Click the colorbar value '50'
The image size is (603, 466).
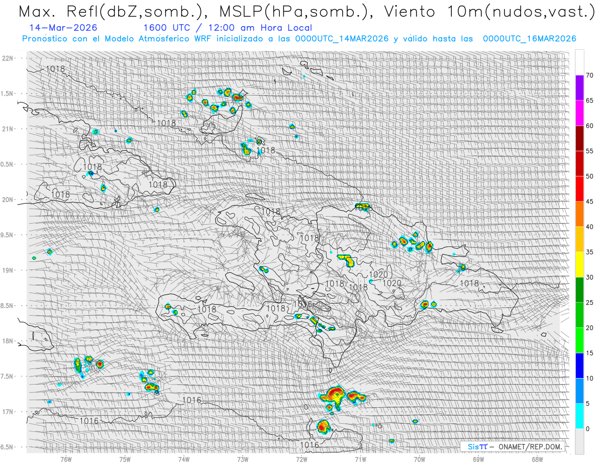[x=590, y=176]
